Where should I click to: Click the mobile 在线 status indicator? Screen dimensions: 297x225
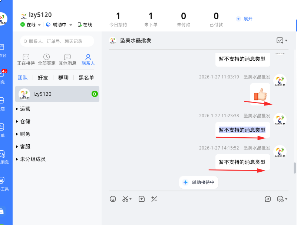(85, 25)
